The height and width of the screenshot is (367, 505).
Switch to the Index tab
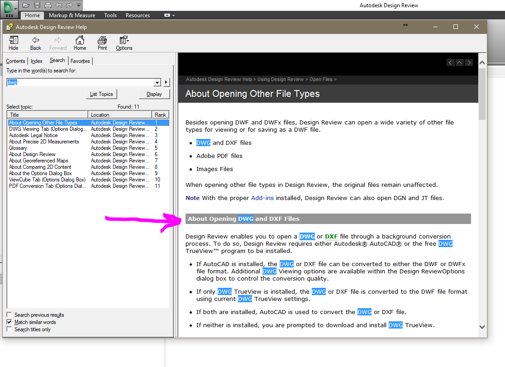point(36,61)
